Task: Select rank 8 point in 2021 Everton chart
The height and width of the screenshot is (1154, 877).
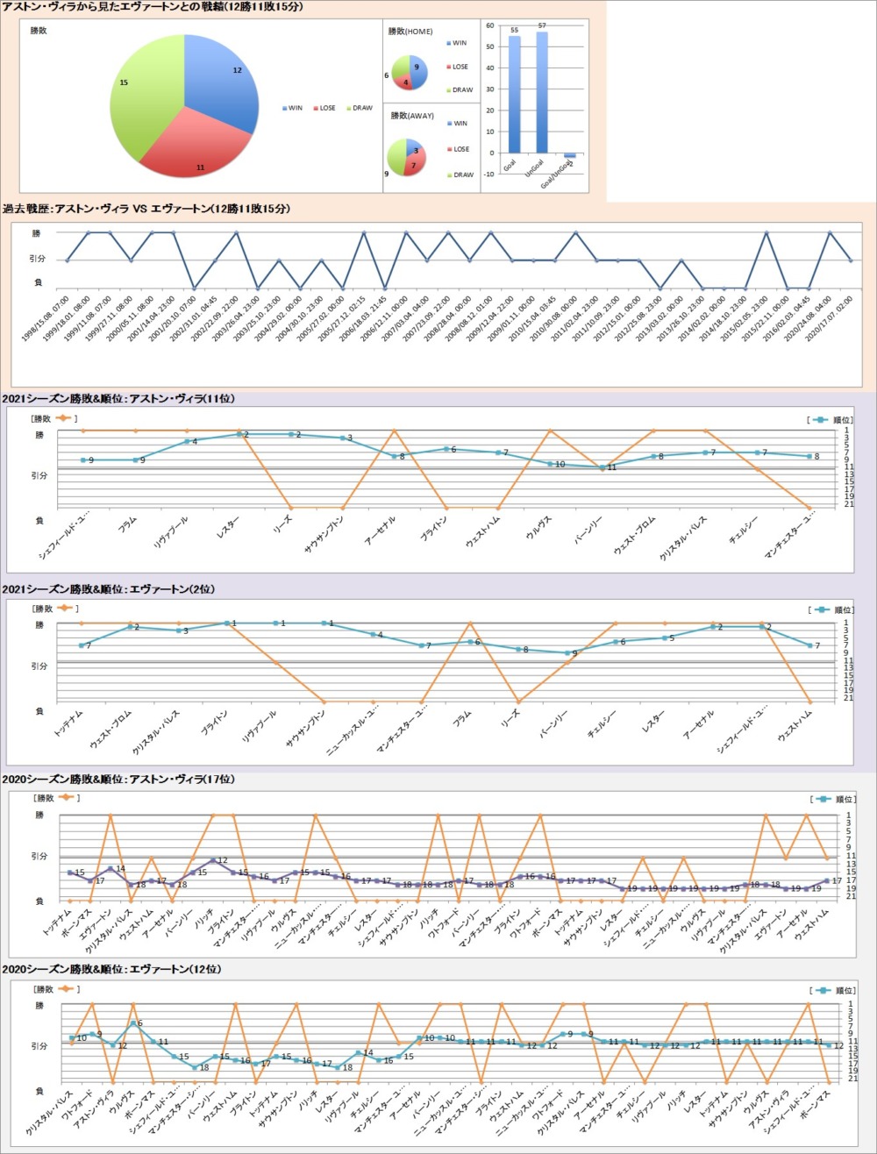Action: click(x=518, y=649)
